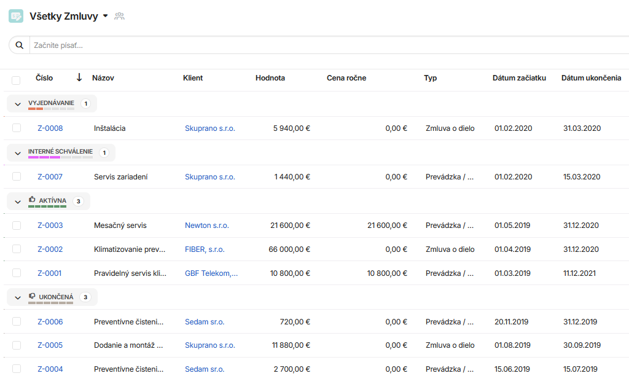
Task: Click the Dátum ukončenia column header
Action: click(591, 78)
